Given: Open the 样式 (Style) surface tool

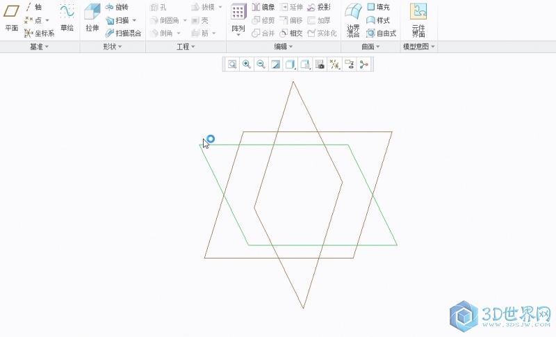Looking at the screenshot, I should 378,20.
